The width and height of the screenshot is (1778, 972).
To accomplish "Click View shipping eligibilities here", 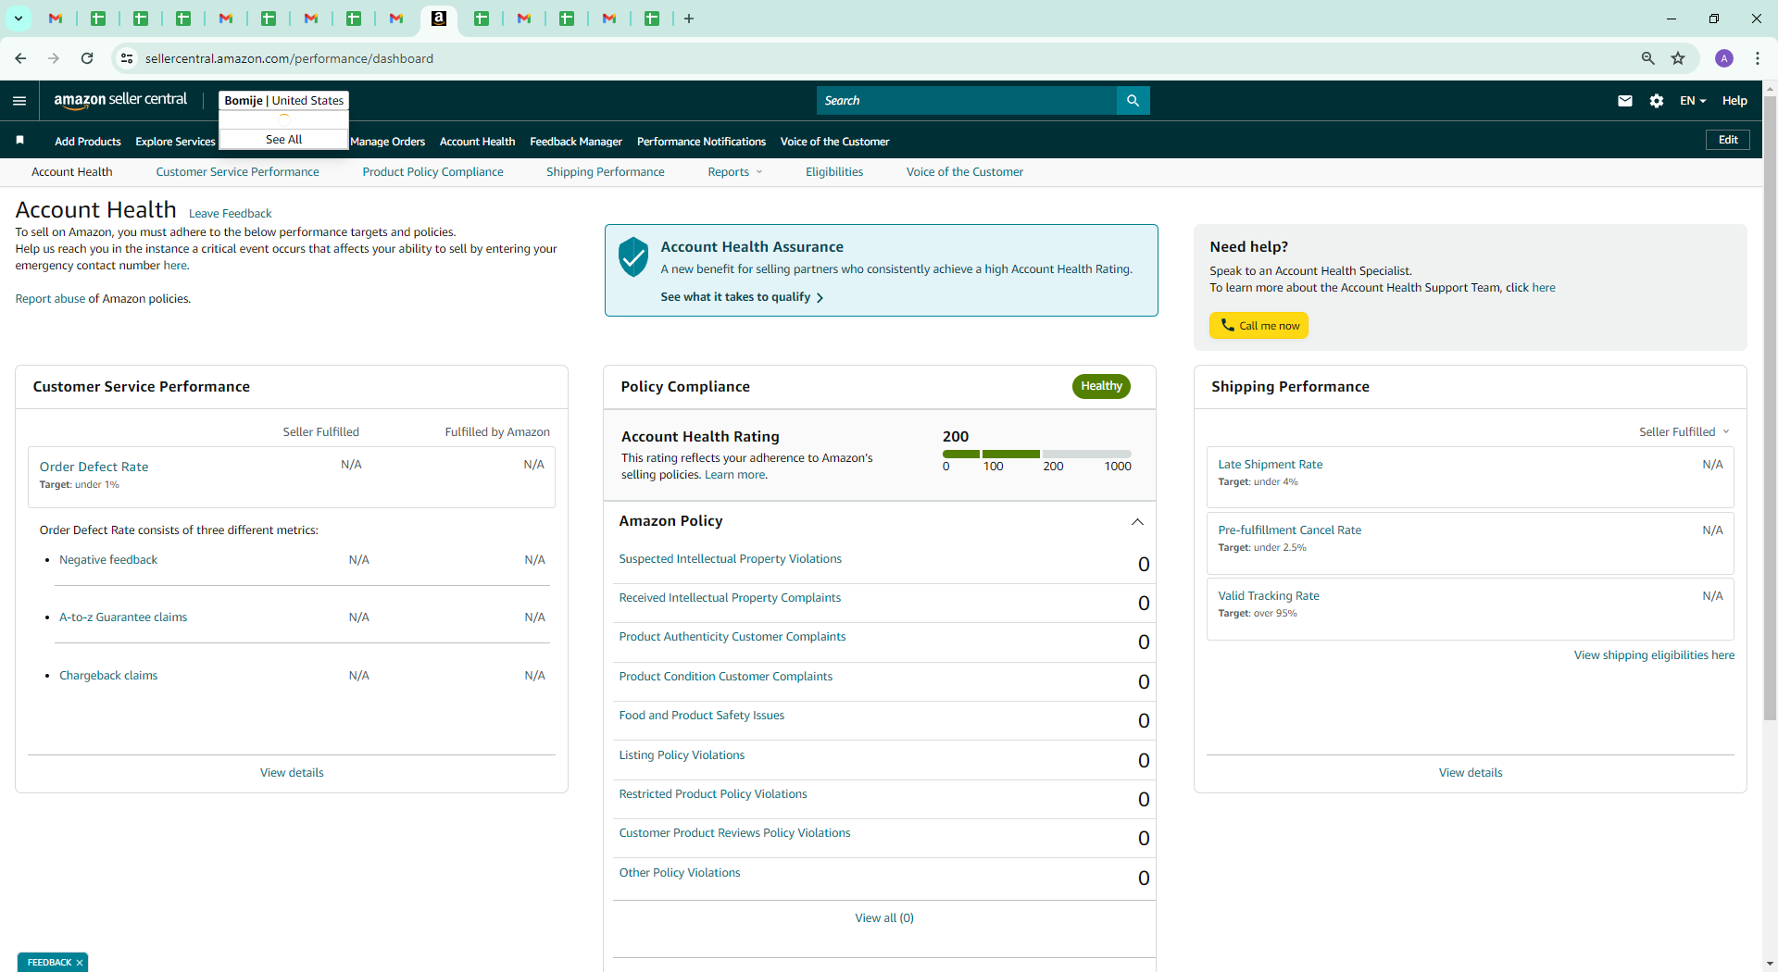I will pyautogui.click(x=1654, y=655).
